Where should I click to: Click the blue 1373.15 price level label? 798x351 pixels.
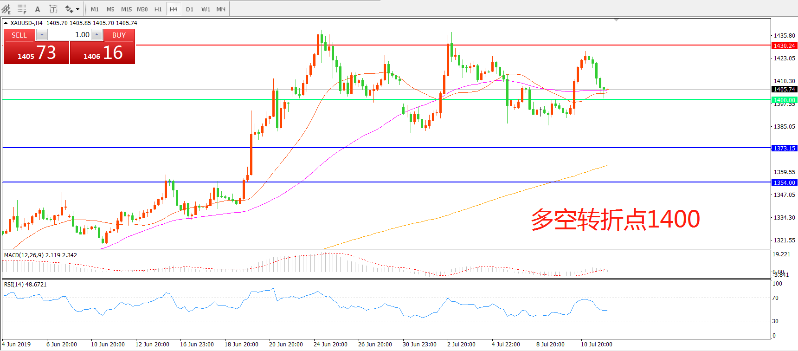click(x=784, y=148)
